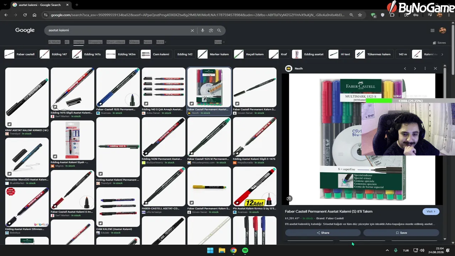Screen dimensions: 455x256
Task: Close the image preview panel
Action: [435, 68]
